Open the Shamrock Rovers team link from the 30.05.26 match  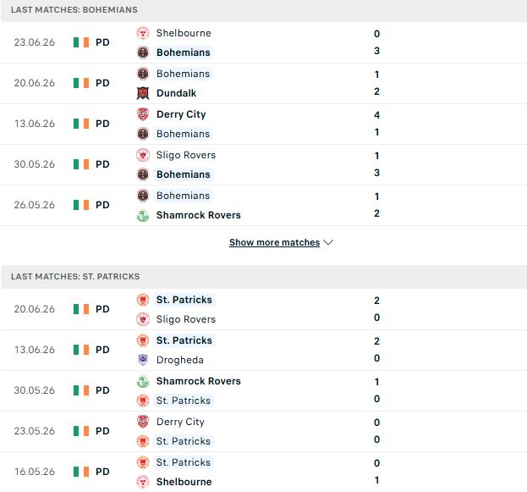199,381
